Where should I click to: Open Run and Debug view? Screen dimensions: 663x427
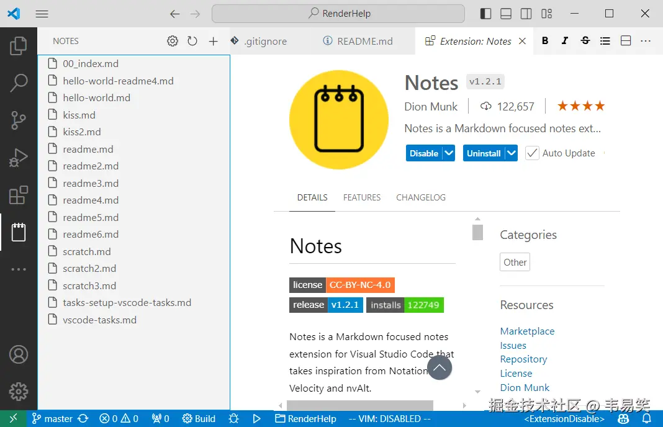(18, 158)
